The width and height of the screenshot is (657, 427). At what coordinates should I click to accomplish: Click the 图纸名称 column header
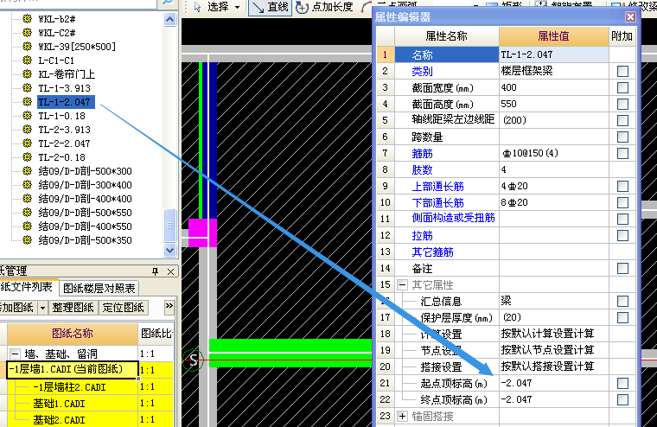point(73,334)
